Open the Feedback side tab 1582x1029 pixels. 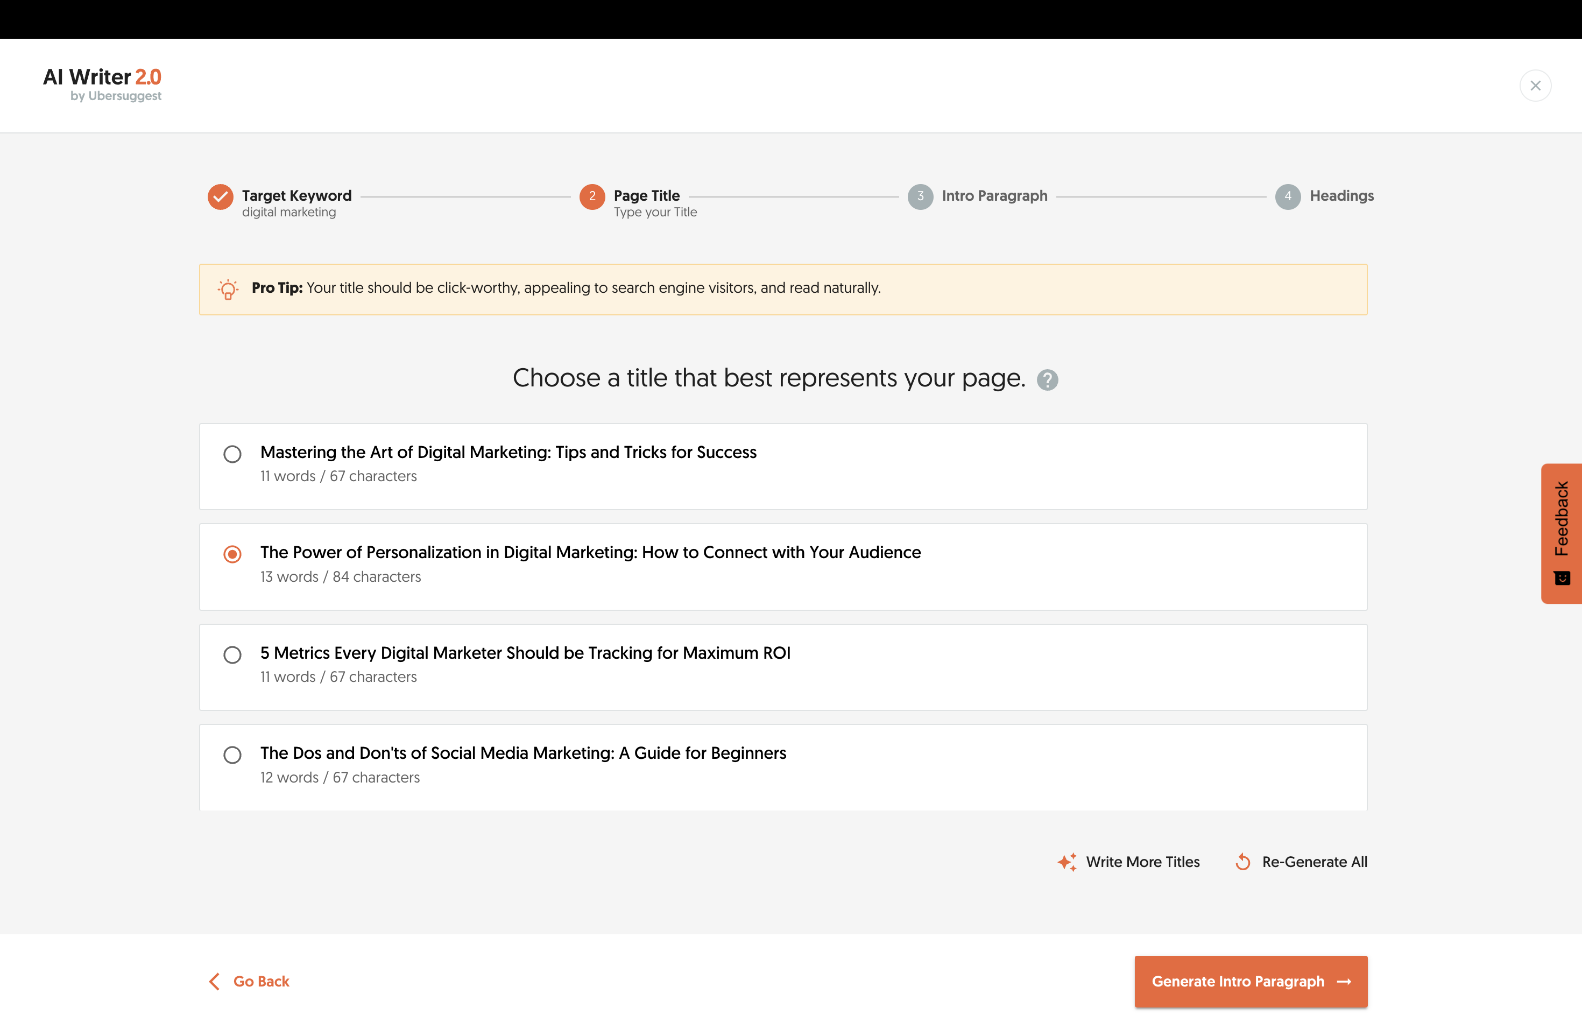(x=1560, y=533)
